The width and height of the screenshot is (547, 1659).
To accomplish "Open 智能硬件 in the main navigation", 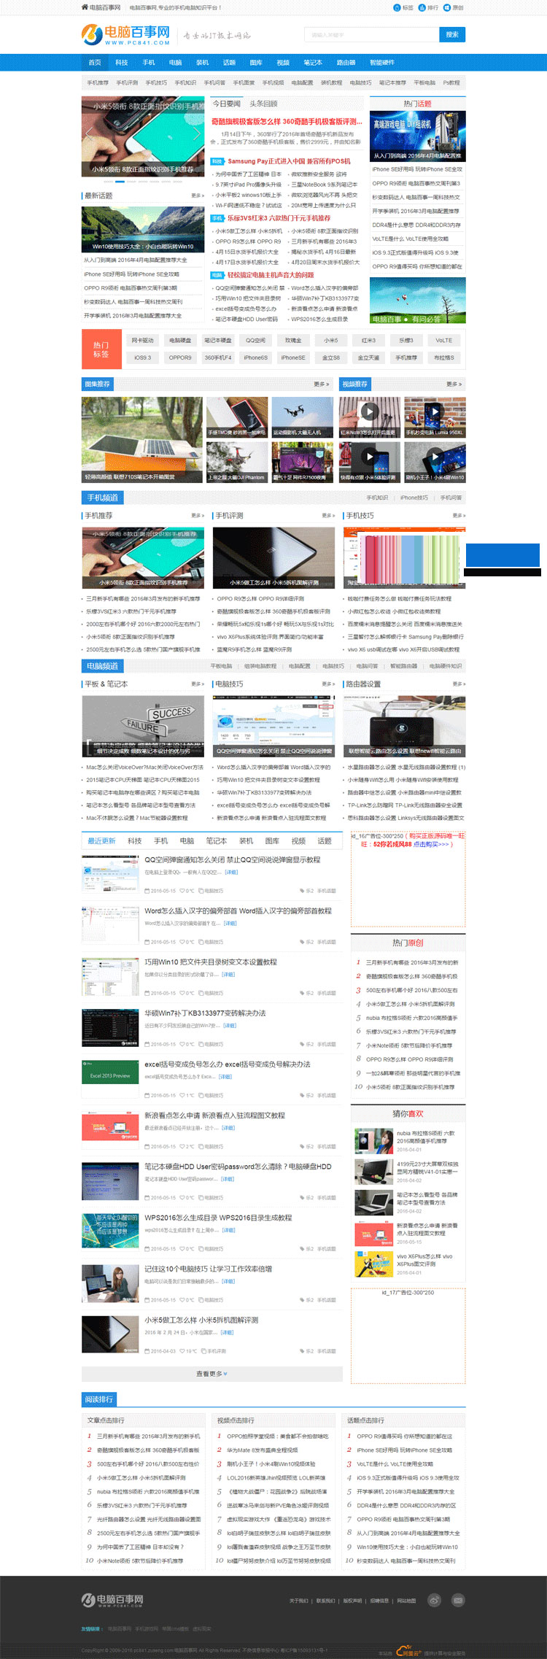I will coord(382,62).
